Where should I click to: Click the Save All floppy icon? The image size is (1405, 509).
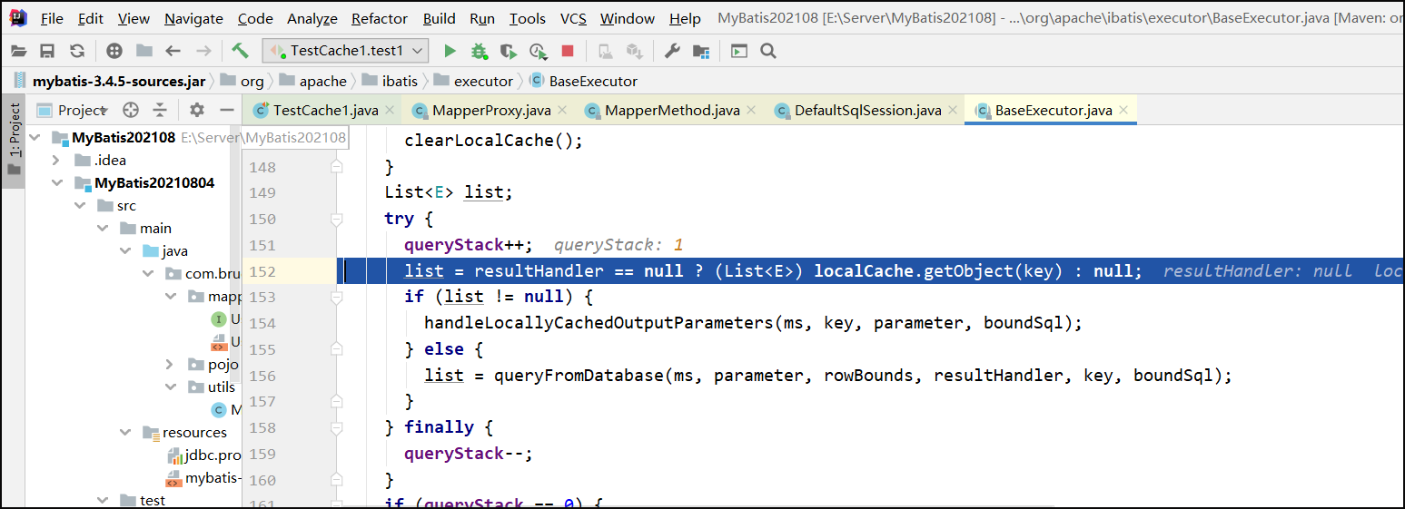(x=47, y=51)
